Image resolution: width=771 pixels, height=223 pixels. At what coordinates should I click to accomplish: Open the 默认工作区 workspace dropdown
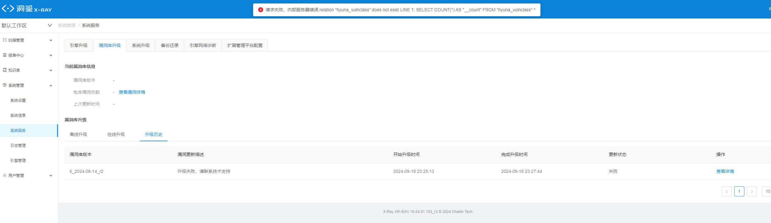point(50,25)
